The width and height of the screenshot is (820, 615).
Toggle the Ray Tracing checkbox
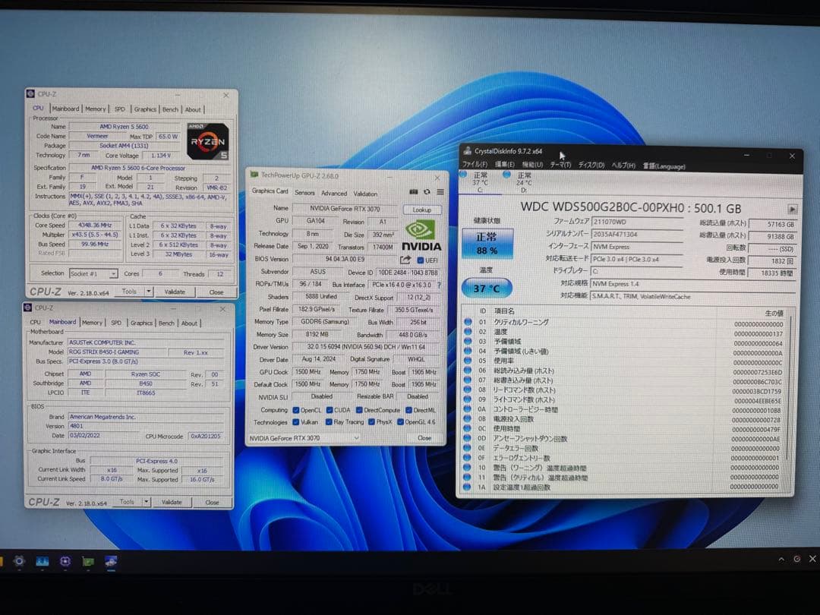(329, 422)
